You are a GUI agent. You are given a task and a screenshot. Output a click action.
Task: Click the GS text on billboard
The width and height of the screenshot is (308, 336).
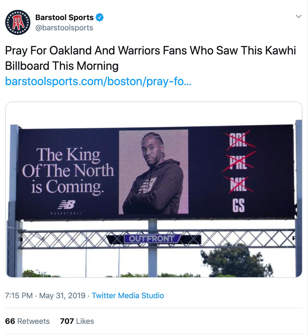pyautogui.click(x=239, y=205)
